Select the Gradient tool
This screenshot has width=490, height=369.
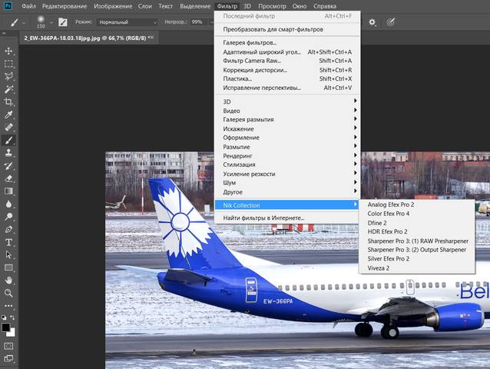tap(8, 191)
